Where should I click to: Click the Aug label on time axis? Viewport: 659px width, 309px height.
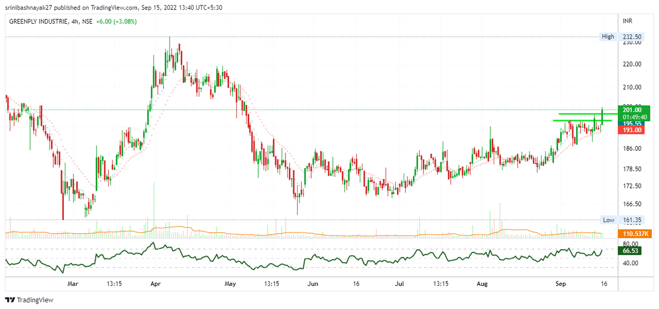click(x=482, y=284)
